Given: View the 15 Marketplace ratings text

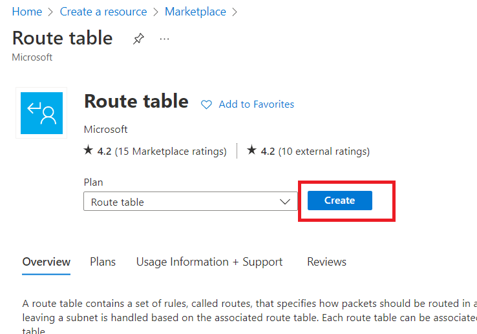Looking at the screenshot, I should (x=171, y=152).
